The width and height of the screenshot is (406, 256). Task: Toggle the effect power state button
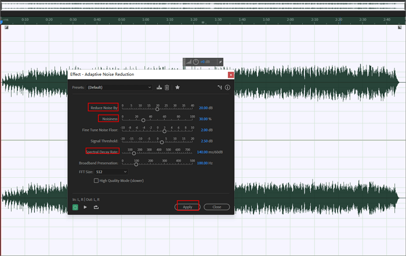tap(75, 207)
